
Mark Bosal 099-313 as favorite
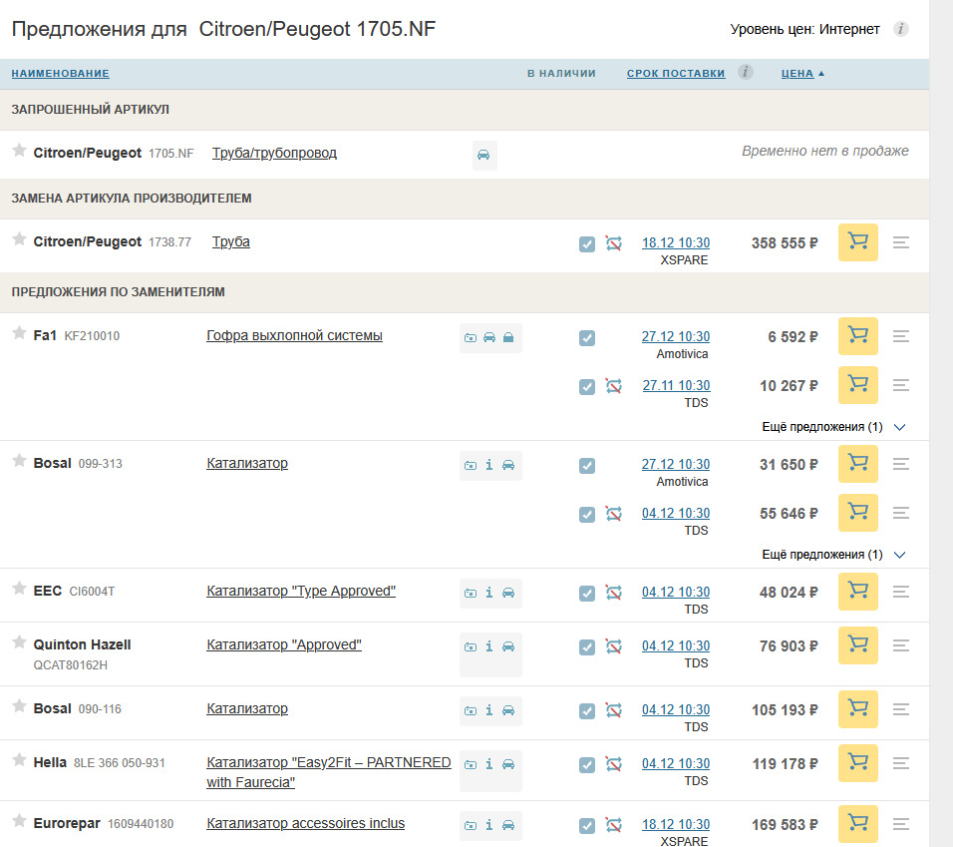20,460
